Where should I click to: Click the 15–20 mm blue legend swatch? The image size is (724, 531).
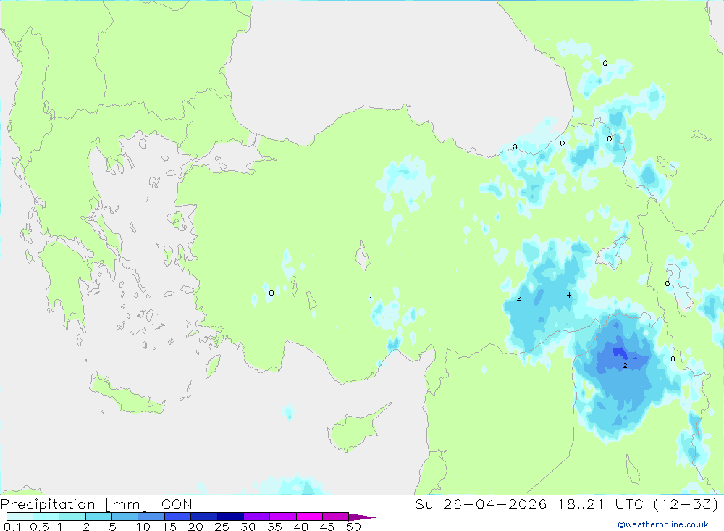click(177, 517)
